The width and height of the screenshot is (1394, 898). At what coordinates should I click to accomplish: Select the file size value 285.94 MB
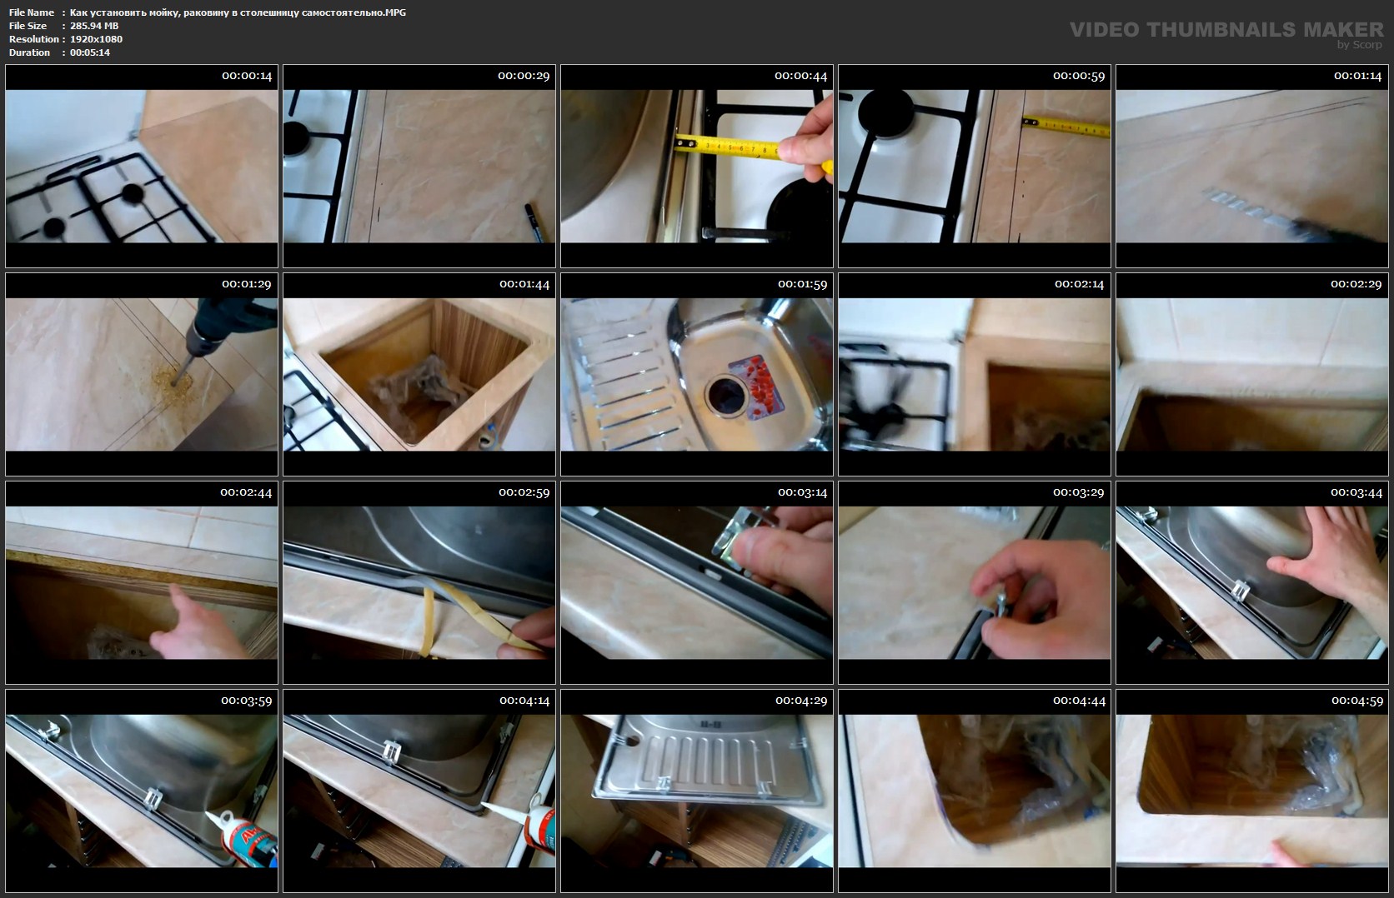tap(94, 26)
